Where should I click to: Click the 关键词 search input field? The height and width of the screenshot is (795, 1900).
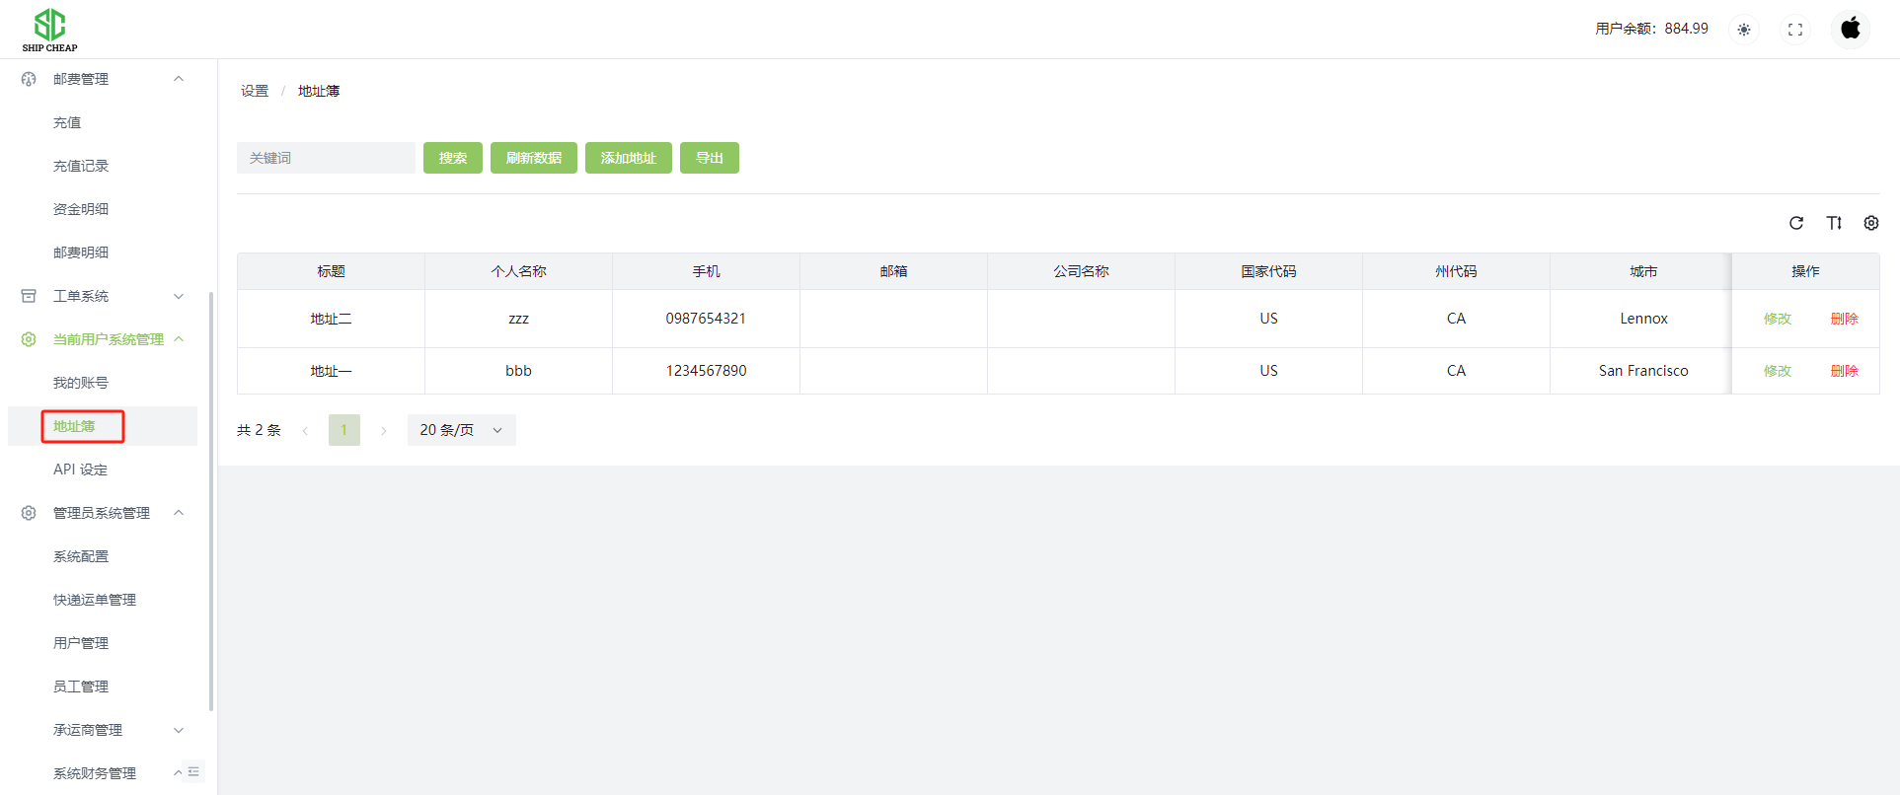pos(326,158)
